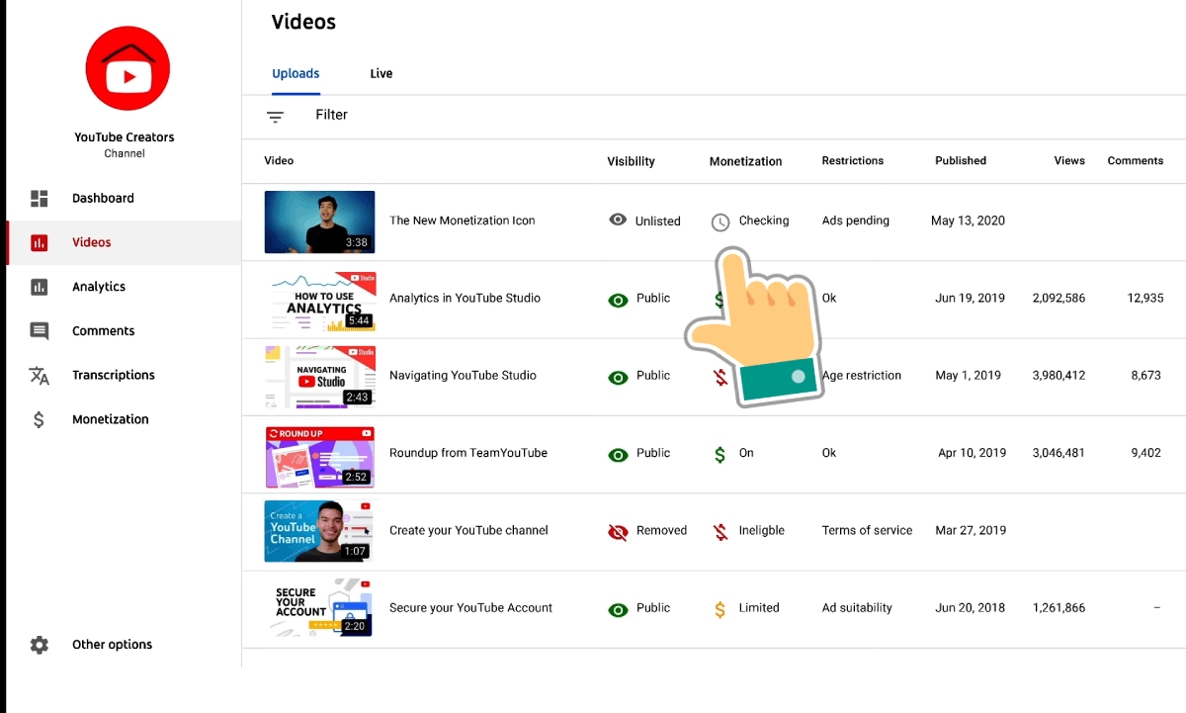
Task: Open Dashboard from the sidebar
Action: pos(103,198)
